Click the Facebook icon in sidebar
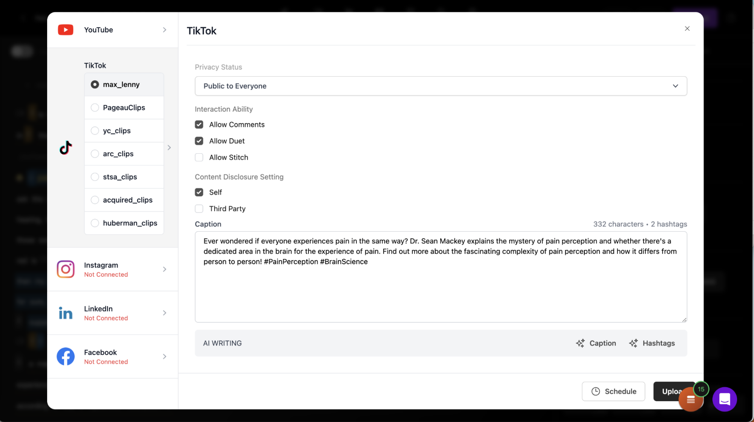The height and width of the screenshot is (422, 754). 65,356
